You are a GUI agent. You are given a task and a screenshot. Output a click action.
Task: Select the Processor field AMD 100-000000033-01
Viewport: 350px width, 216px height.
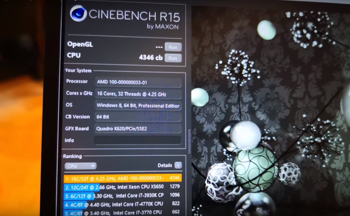[138, 82]
